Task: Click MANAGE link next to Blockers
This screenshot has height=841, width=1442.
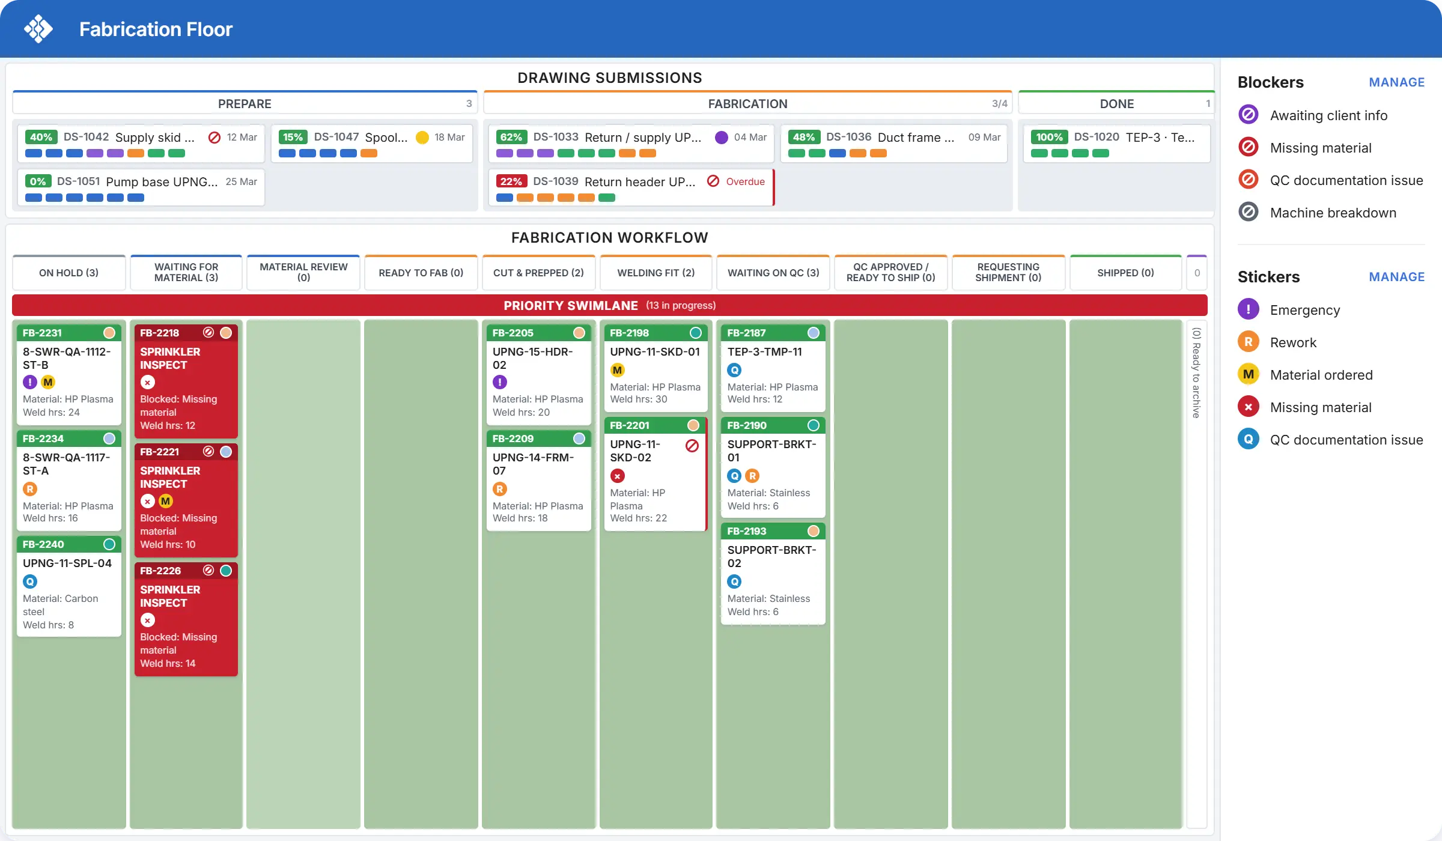Action: click(x=1396, y=82)
